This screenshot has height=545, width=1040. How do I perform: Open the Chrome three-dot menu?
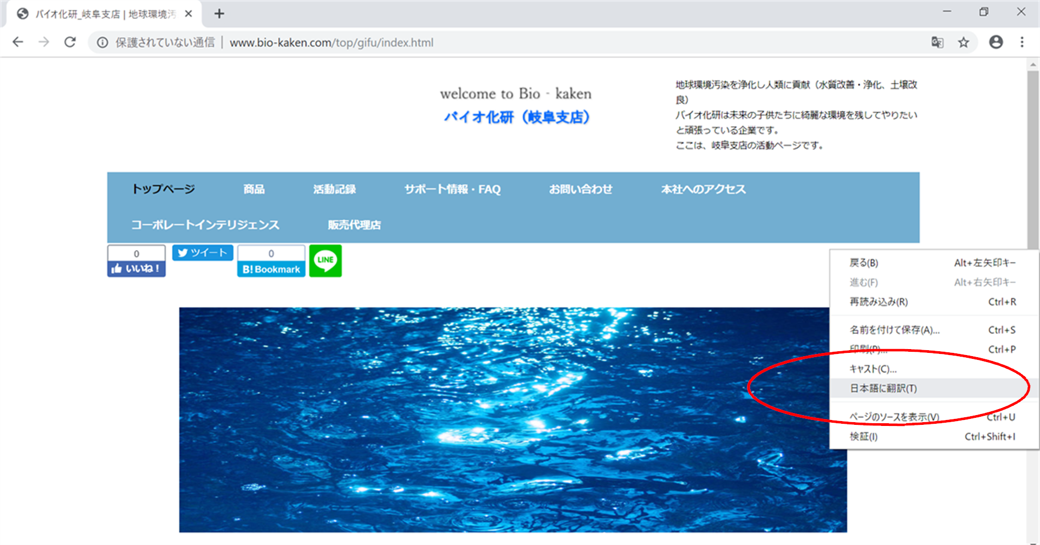click(1022, 42)
